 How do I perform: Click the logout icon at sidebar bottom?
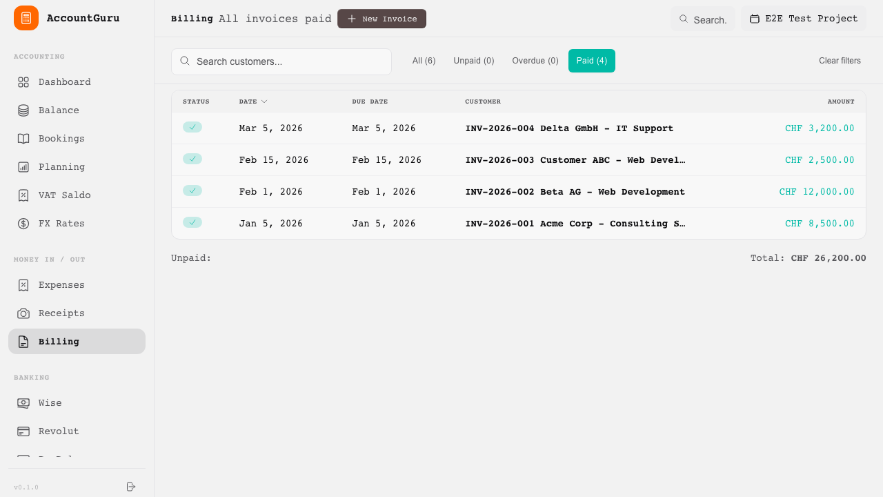tap(131, 487)
